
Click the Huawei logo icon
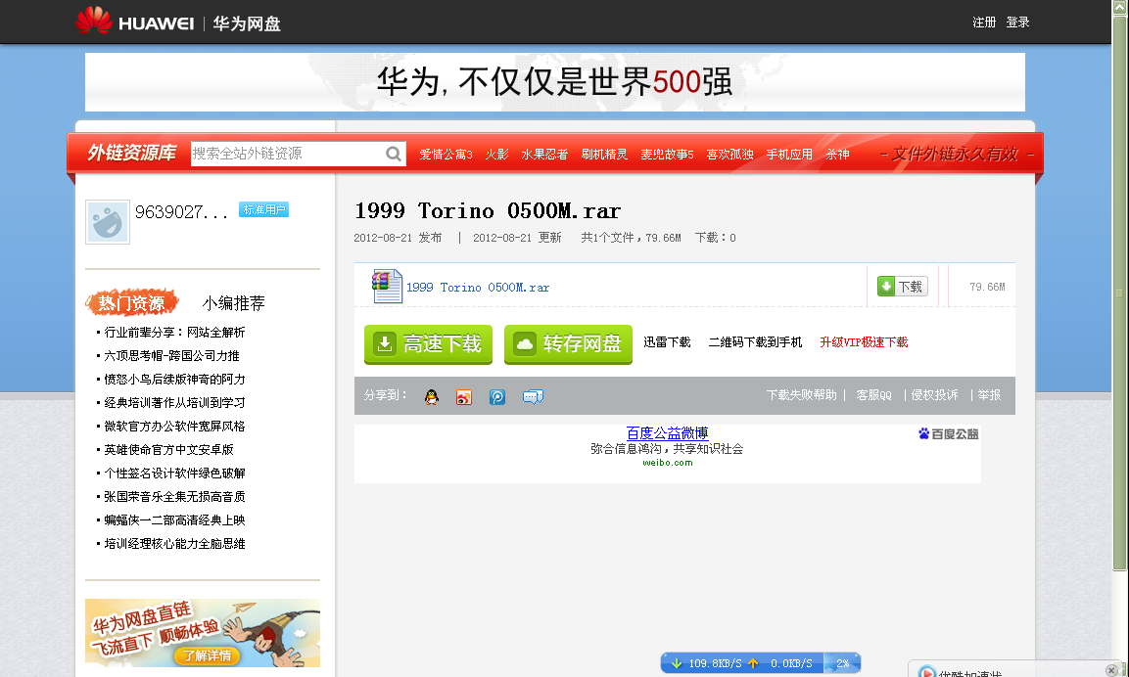pos(94,21)
